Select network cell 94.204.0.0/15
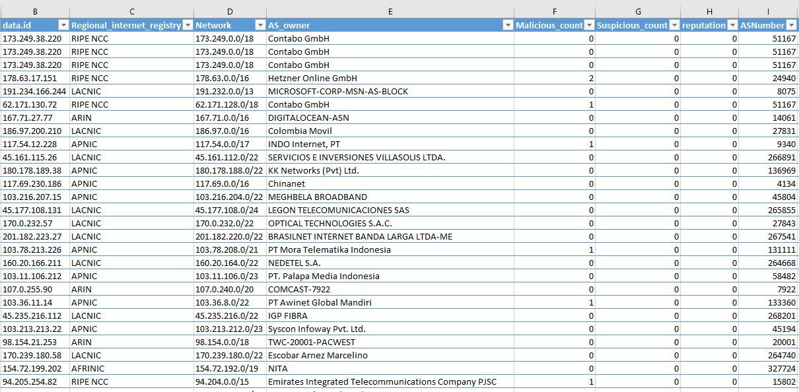799x392 pixels. click(230, 381)
